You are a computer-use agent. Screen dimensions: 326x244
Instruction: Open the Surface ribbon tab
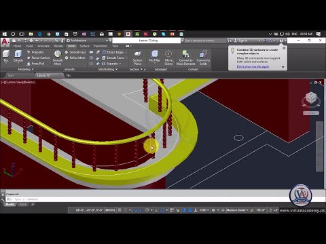[x=85, y=46]
